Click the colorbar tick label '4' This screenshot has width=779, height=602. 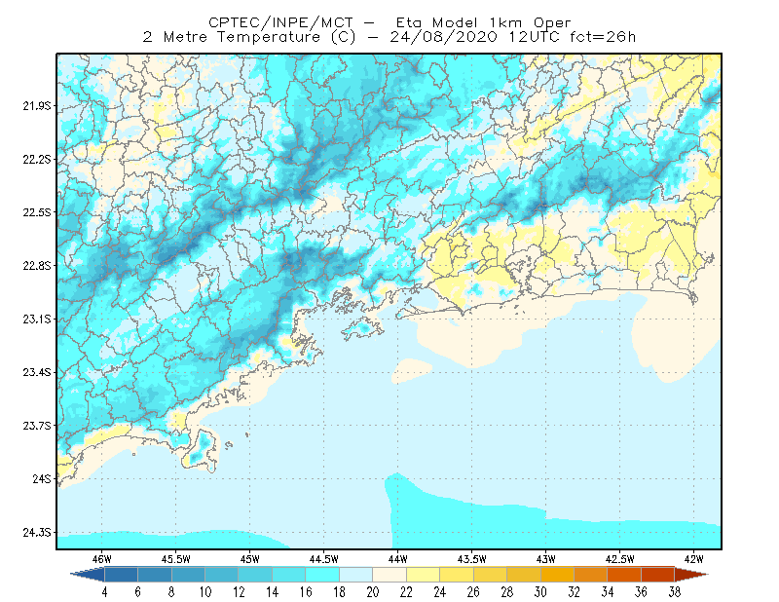(x=104, y=592)
